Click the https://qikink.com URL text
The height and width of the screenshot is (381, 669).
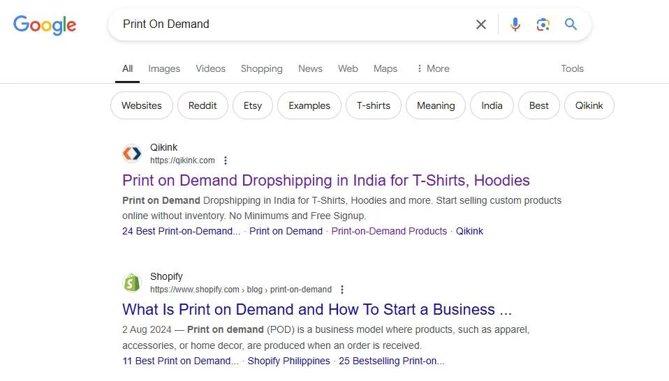(x=182, y=160)
